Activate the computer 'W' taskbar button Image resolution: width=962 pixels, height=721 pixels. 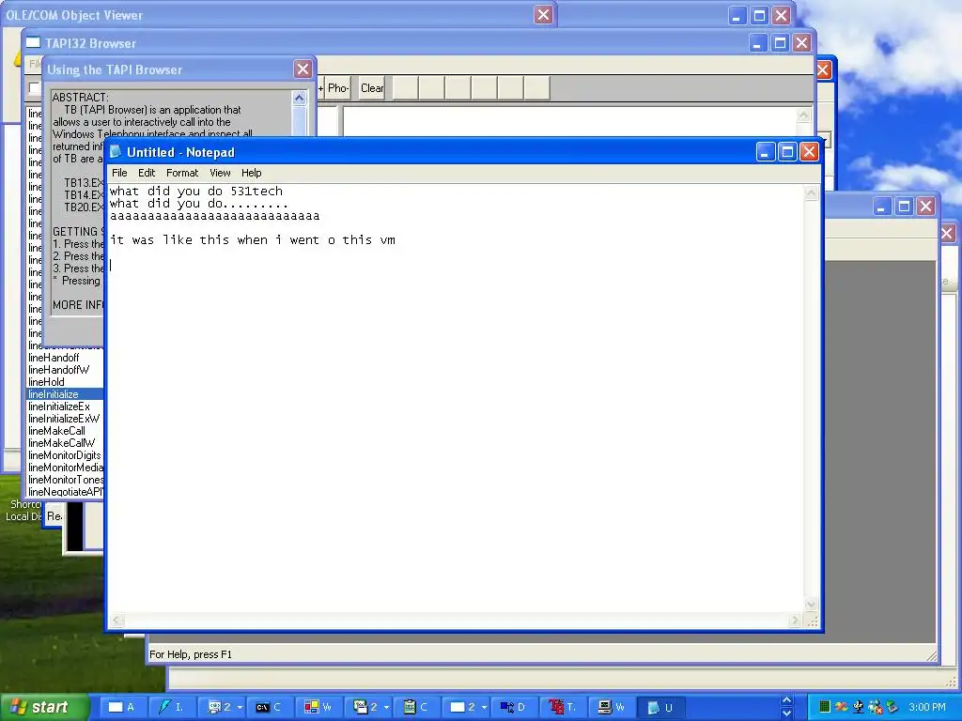pos(611,707)
